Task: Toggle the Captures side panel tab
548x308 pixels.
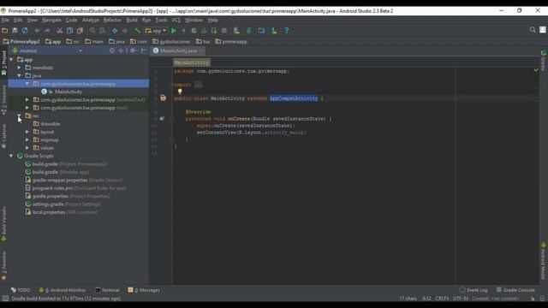Action: coord(3,136)
